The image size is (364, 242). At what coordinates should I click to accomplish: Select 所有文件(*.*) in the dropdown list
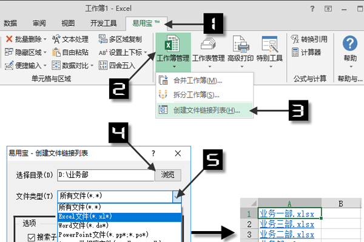120,207
